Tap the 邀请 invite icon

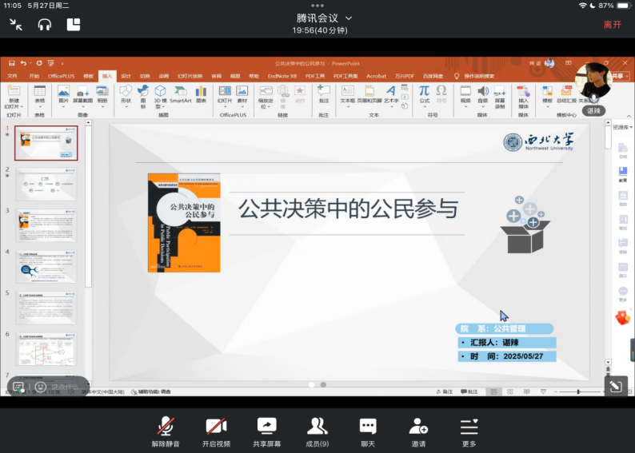point(418,430)
